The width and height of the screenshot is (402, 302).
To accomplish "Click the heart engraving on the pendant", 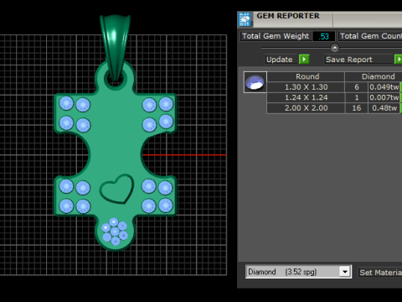I will point(116,189).
